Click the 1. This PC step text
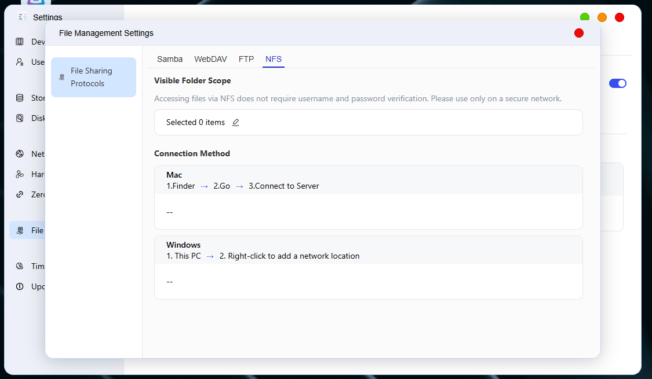The height and width of the screenshot is (379, 652). point(183,256)
